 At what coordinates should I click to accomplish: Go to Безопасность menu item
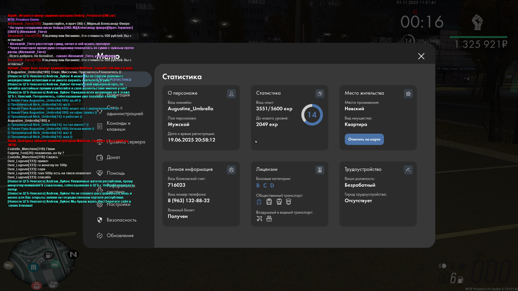pyautogui.click(x=121, y=220)
